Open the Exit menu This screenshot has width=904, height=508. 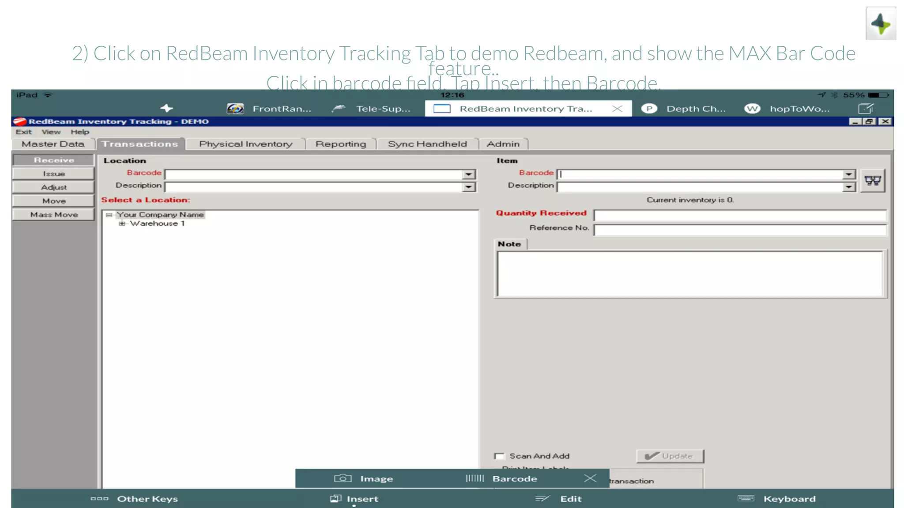[23, 132]
